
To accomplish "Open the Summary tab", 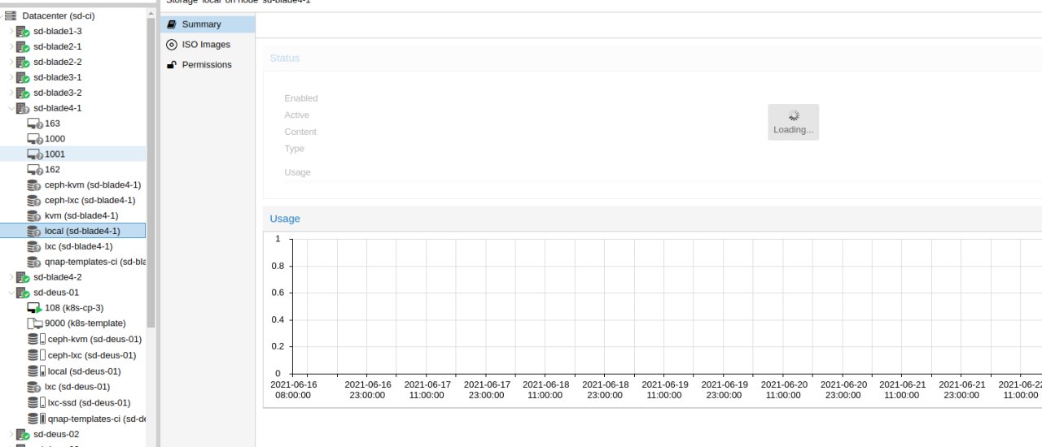I will coord(208,24).
